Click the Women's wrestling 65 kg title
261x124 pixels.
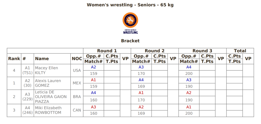130,5
